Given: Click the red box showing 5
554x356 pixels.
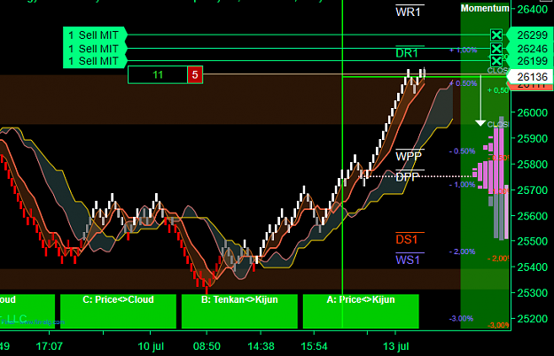Looking at the screenshot, I should [195, 74].
